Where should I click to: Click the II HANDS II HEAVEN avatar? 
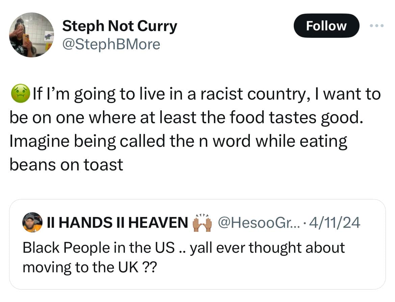click(32, 222)
